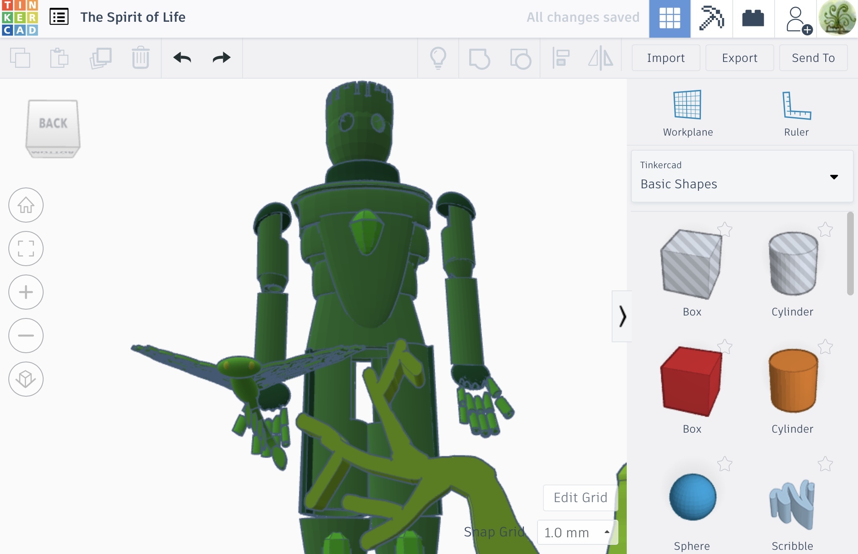The width and height of the screenshot is (858, 554).
Task: Import a file
Action: (x=666, y=58)
